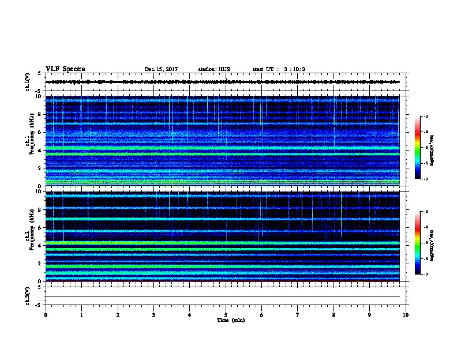The width and height of the screenshot is (457, 353).
Task: Click inside the ch.1 spectrogram panel
Action: 222,141
